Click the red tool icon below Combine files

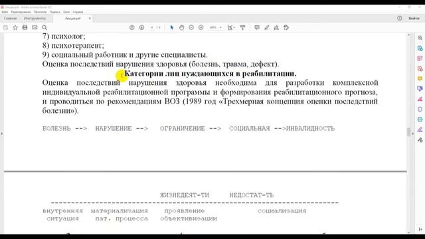(420, 99)
